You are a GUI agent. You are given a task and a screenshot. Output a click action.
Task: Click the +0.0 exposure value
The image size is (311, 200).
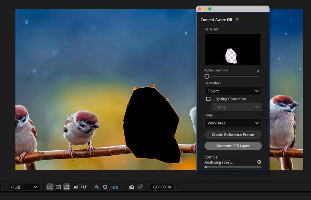(x=115, y=187)
